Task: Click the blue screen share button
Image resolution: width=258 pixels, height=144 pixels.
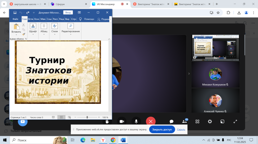Action: (23, 122)
